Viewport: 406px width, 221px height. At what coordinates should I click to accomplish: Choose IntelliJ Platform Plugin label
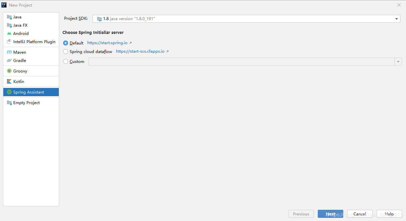(x=34, y=42)
